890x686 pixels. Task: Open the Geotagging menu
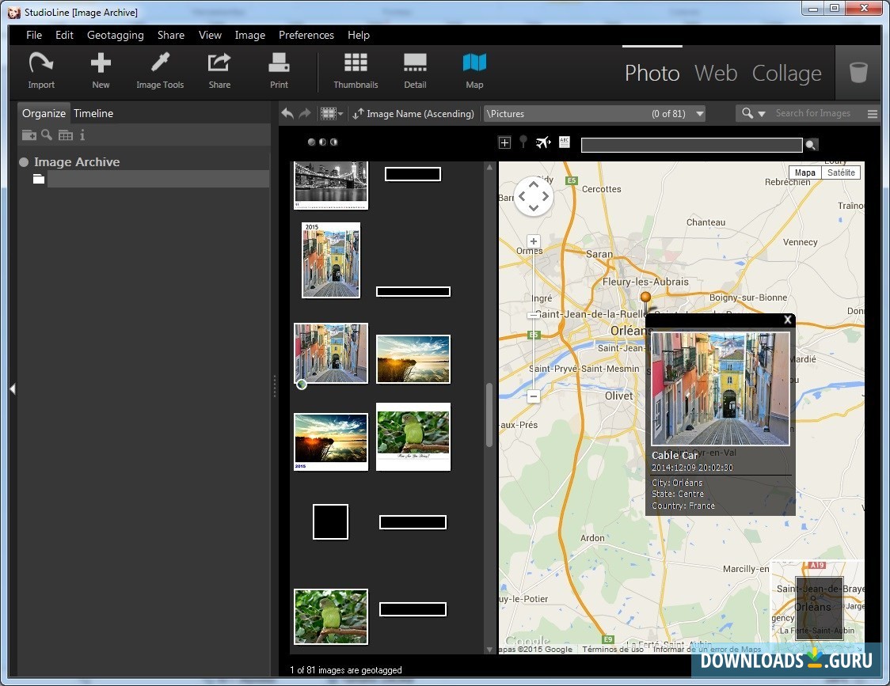[115, 35]
